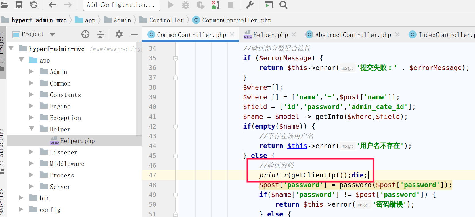This screenshot has width=475, height=217.
Task: Fold the password check at line 49
Action: pos(175,195)
